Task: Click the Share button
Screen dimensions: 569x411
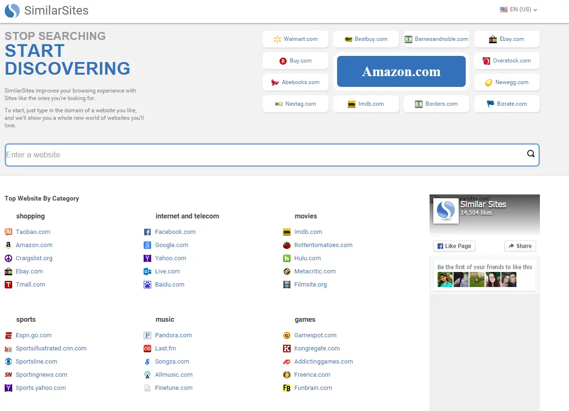Action: 520,246
